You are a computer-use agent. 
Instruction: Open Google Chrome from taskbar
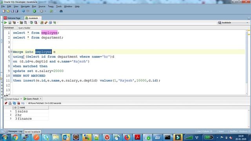(x=15, y=137)
